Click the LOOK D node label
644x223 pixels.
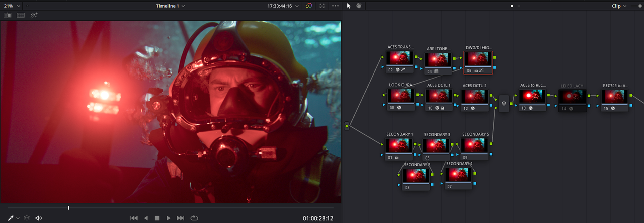pyautogui.click(x=401, y=85)
